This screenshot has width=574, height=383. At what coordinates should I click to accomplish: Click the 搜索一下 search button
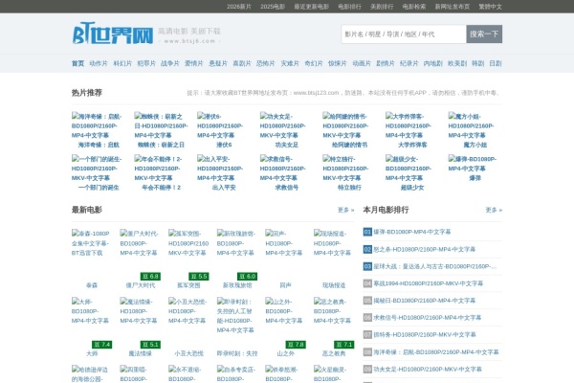tap(484, 34)
